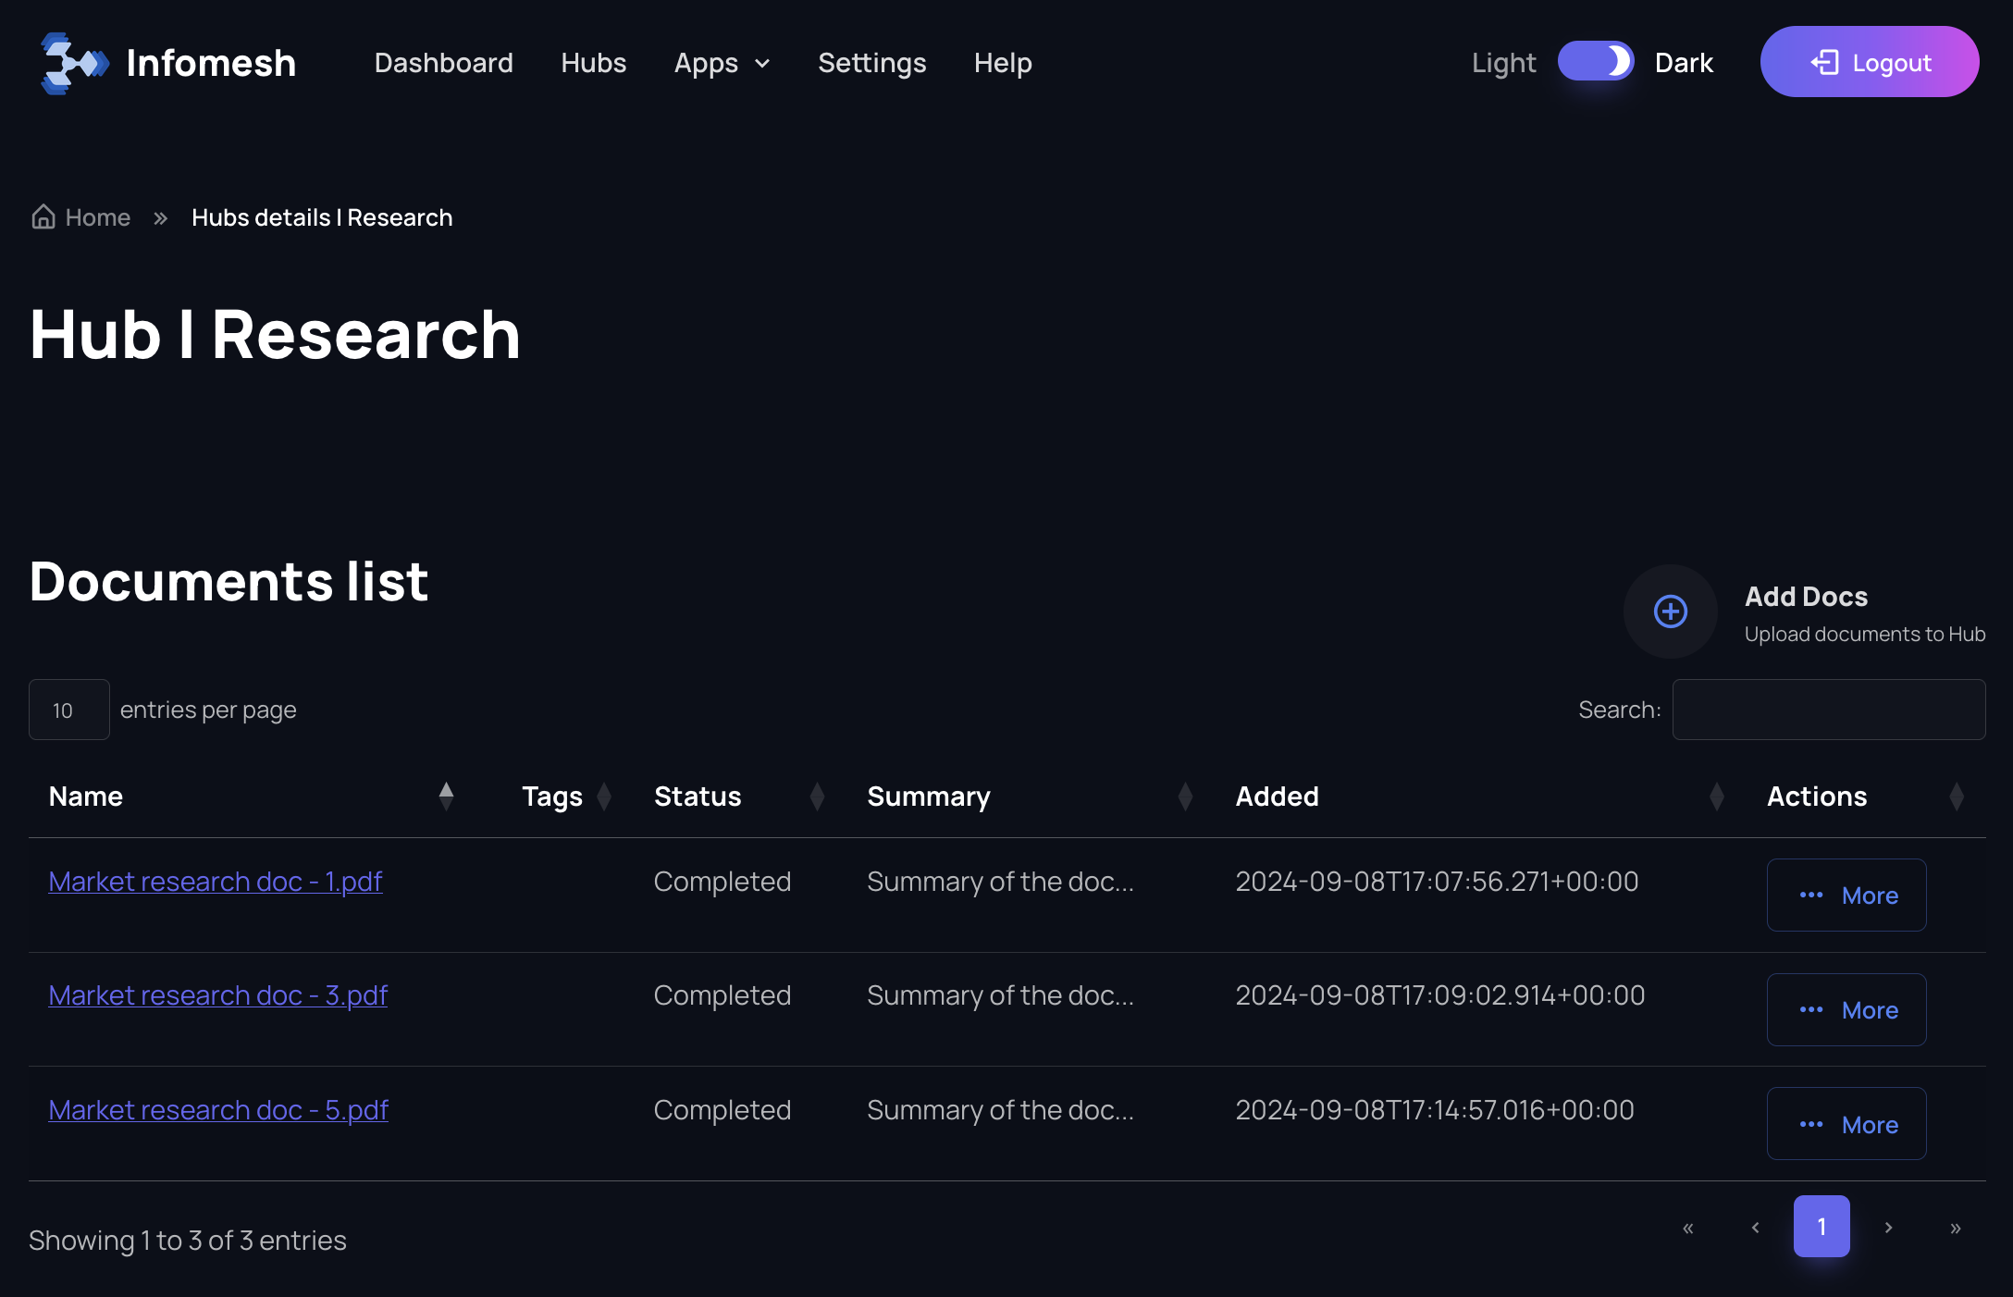
Task: Go to first page double-chevron
Action: tap(1688, 1228)
